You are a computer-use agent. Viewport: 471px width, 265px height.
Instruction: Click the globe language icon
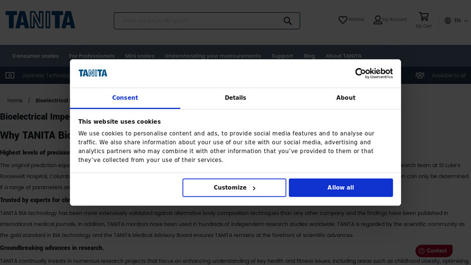coord(448,21)
